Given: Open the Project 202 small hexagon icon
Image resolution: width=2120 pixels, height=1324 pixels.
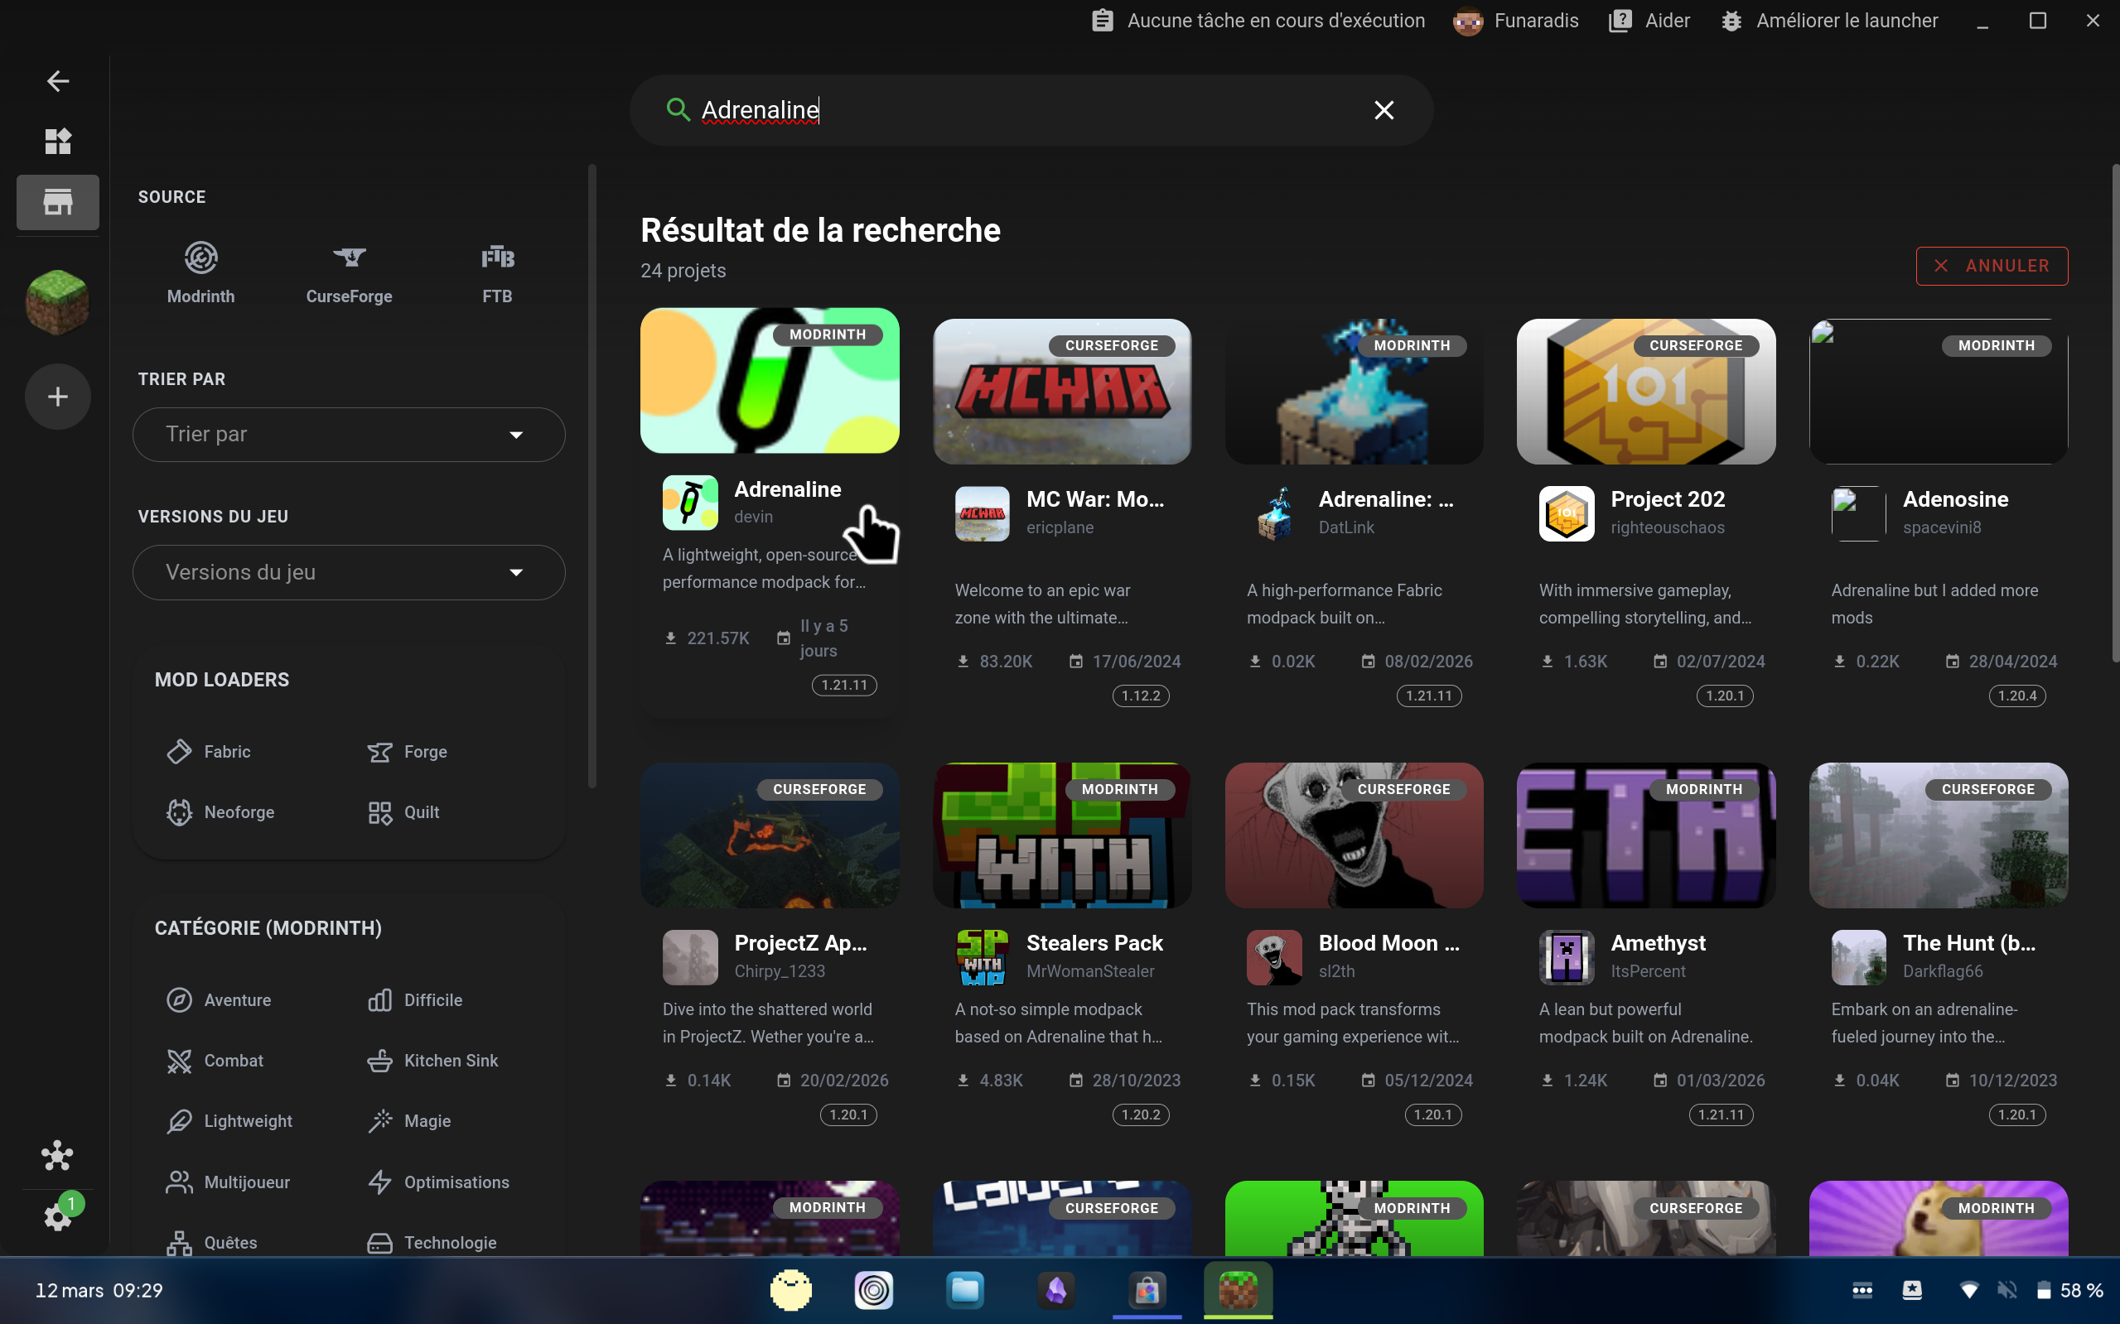Looking at the screenshot, I should click(1567, 514).
